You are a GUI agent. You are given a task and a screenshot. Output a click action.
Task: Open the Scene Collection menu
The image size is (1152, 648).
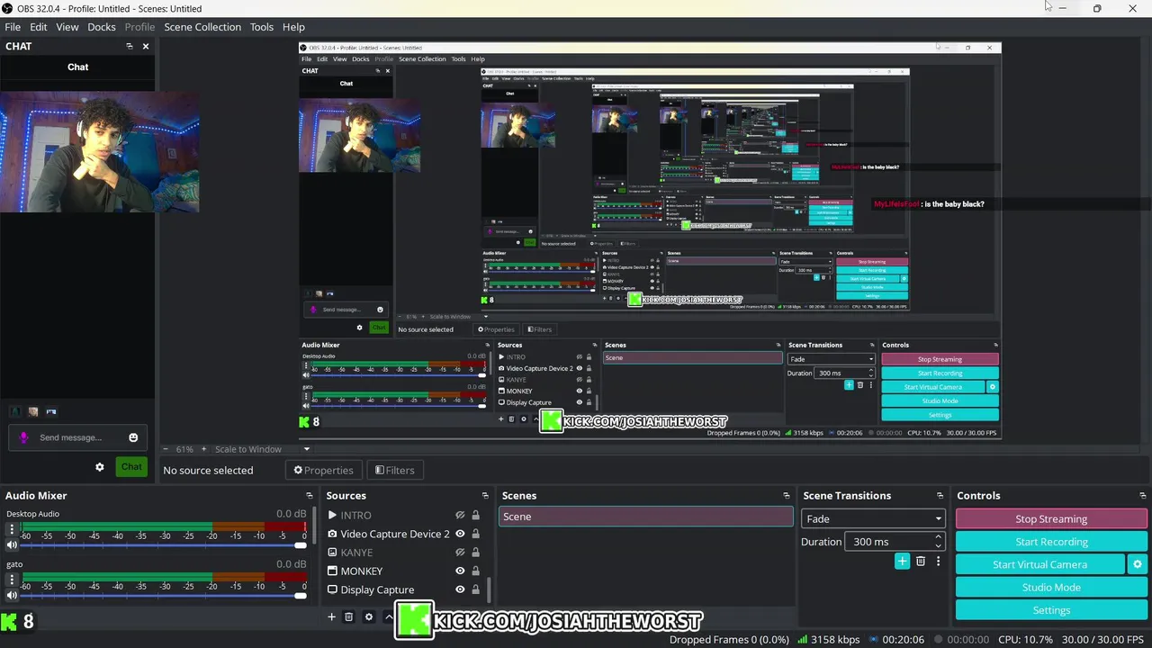(202, 27)
